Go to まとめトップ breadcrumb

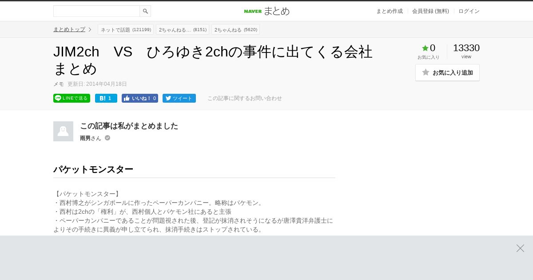[x=69, y=29]
